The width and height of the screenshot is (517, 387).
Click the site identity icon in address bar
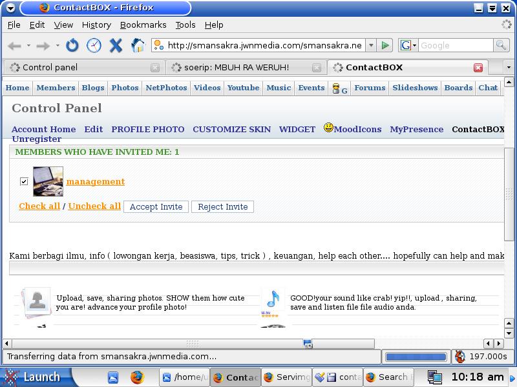(158, 45)
